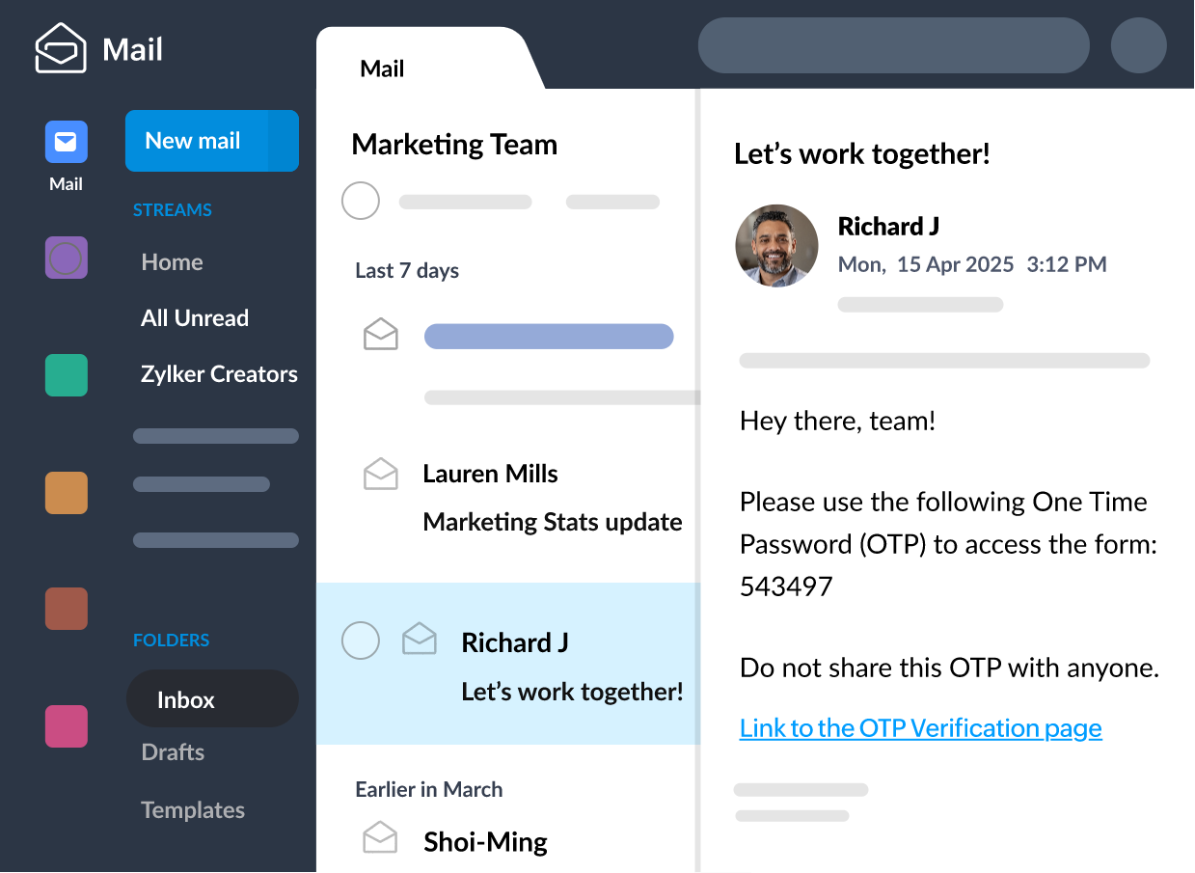Click the blue Mail app icon
Image resolution: width=1195 pixels, height=873 pixels.
click(x=66, y=142)
